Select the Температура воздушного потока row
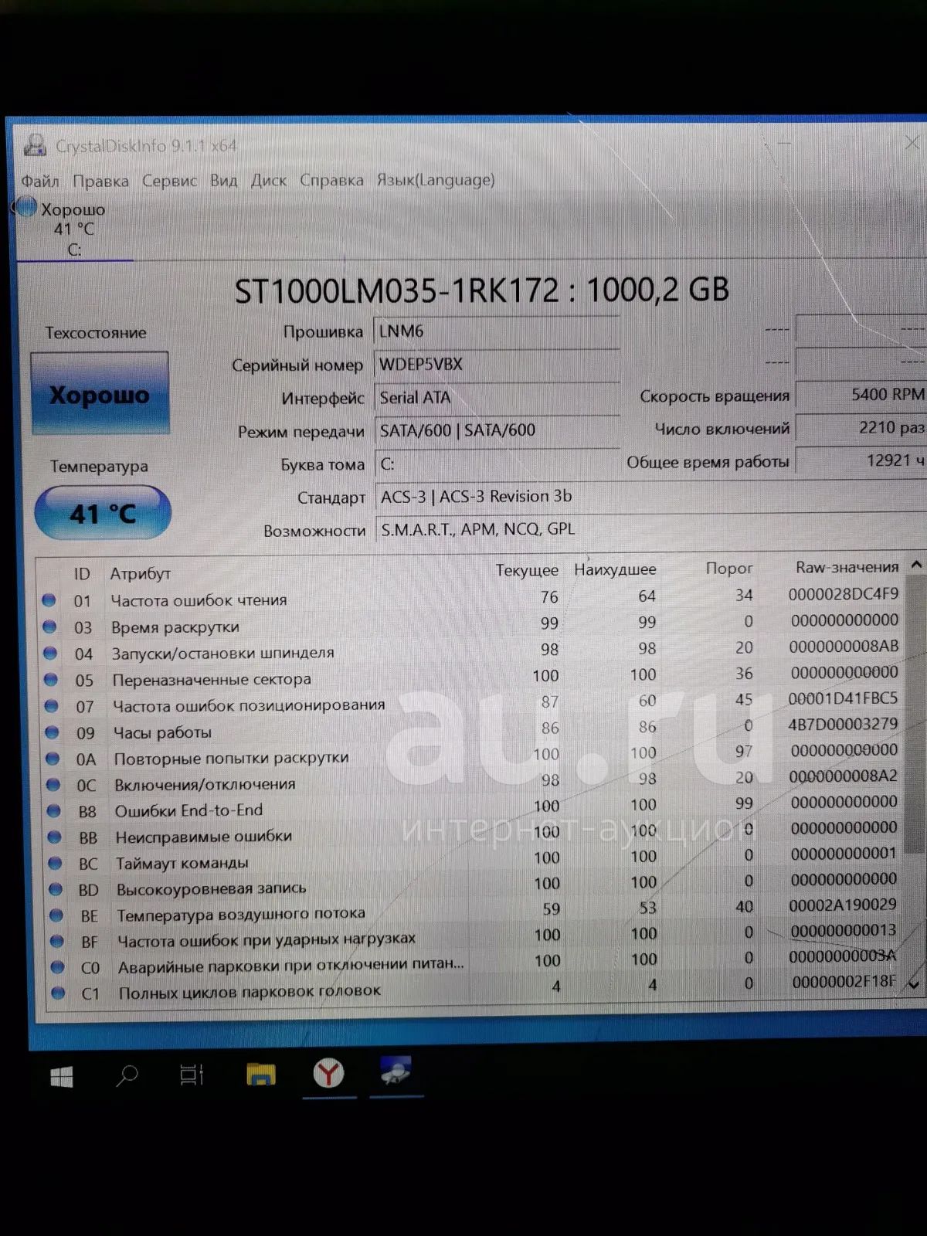927x1236 pixels. tap(474, 912)
